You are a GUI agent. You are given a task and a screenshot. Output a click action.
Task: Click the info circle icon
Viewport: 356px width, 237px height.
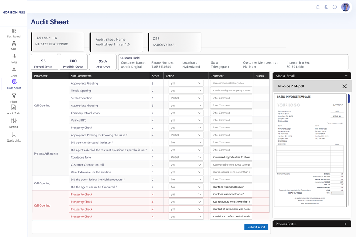[335, 7]
